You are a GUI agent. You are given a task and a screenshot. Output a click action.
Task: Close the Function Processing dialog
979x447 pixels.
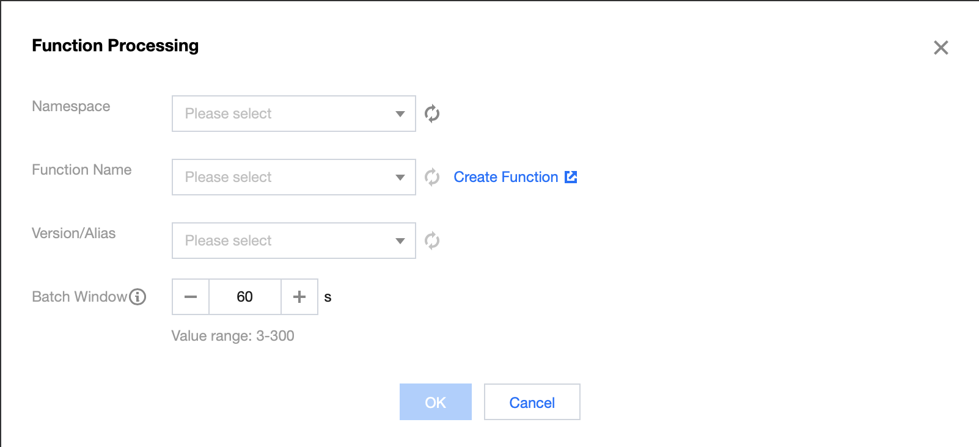941,48
